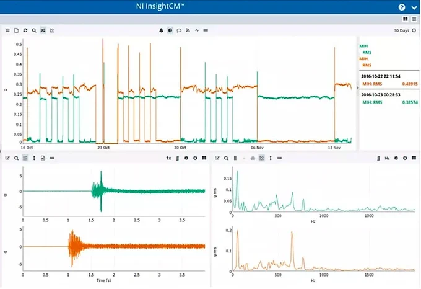Viewport: 421px width, 289px height.
Task: Click waveform viewer integration symbol icon
Action: point(178,158)
